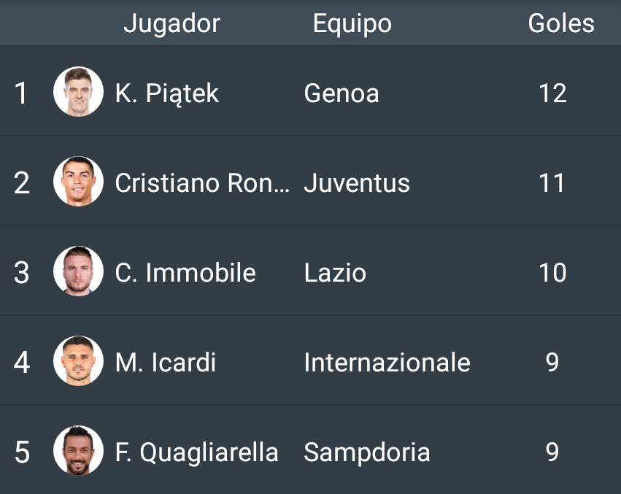Select rank number 3 row
The width and height of the screenshot is (621, 494).
point(311,271)
